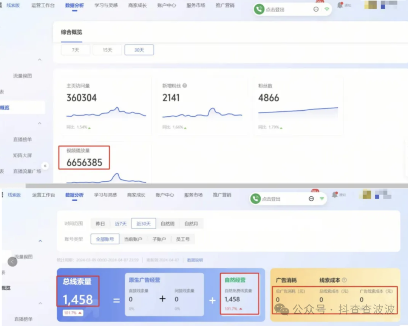Open the 商家成长 menu item
The image size is (408, 326).
point(137,5)
